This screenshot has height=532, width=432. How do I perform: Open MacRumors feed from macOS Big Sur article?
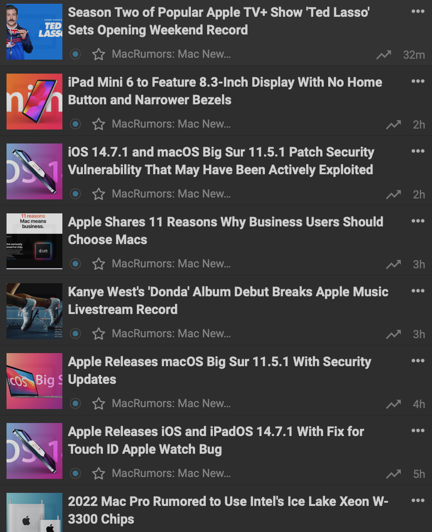pos(171,403)
